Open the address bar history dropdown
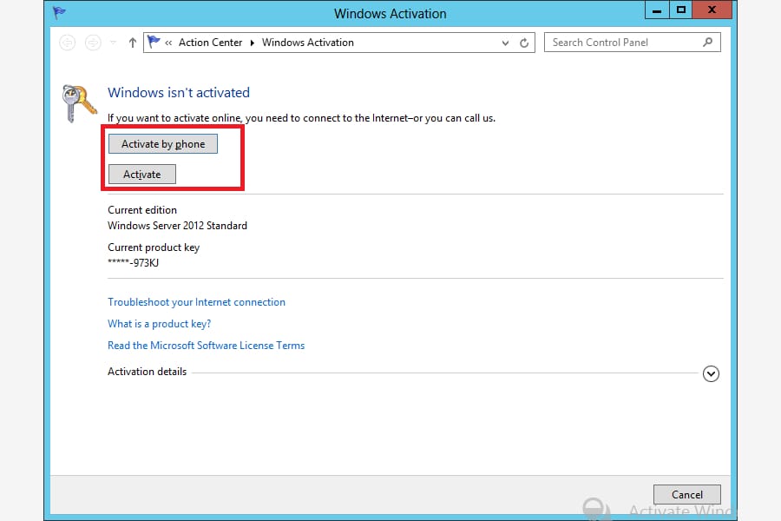Viewport: 781px width, 521px height. point(505,43)
